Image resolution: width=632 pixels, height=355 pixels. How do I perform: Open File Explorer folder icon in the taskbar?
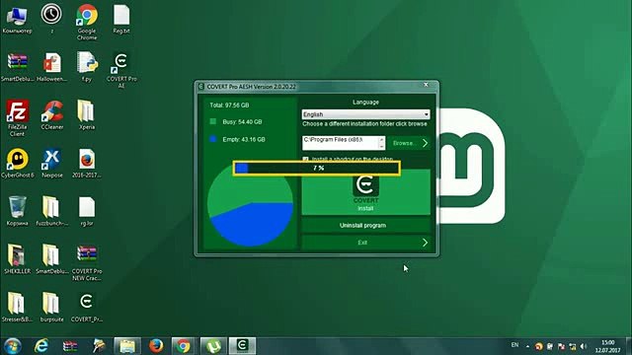point(127,346)
